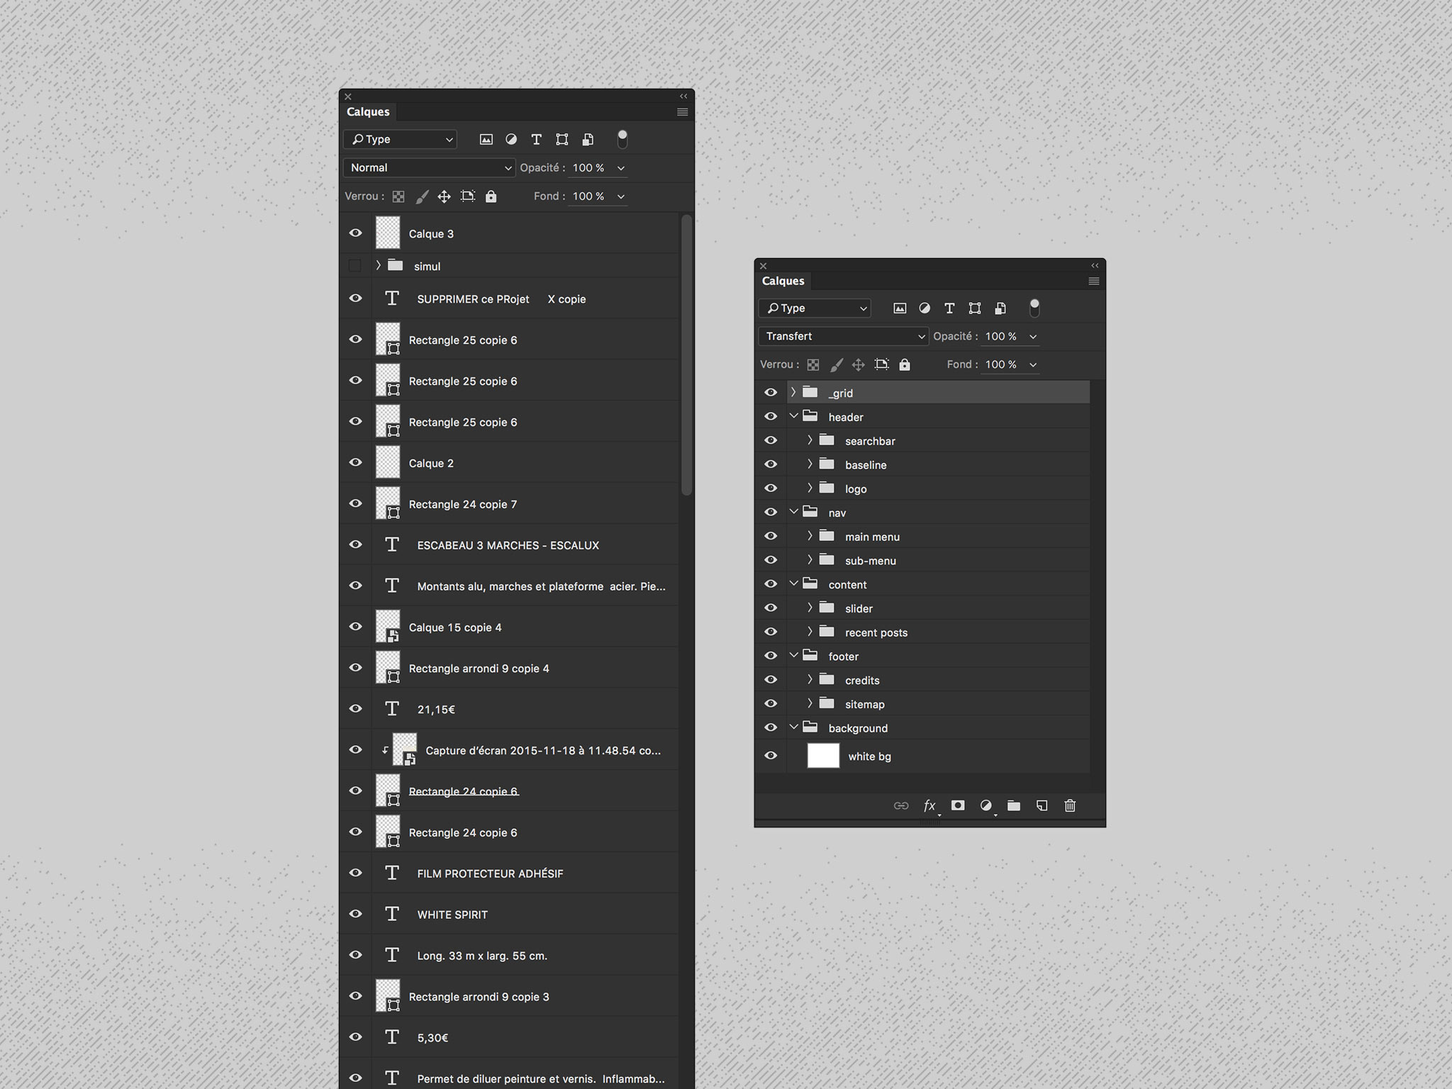Hide the white bg layer

pos(771,756)
